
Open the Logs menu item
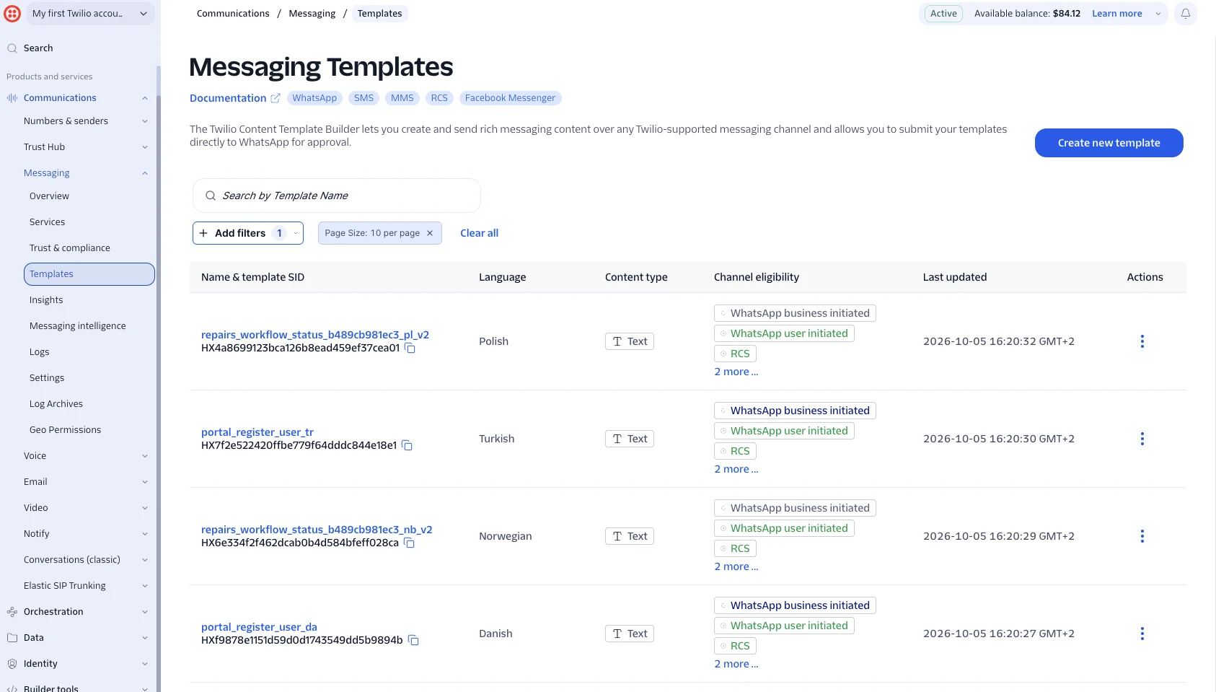point(40,352)
